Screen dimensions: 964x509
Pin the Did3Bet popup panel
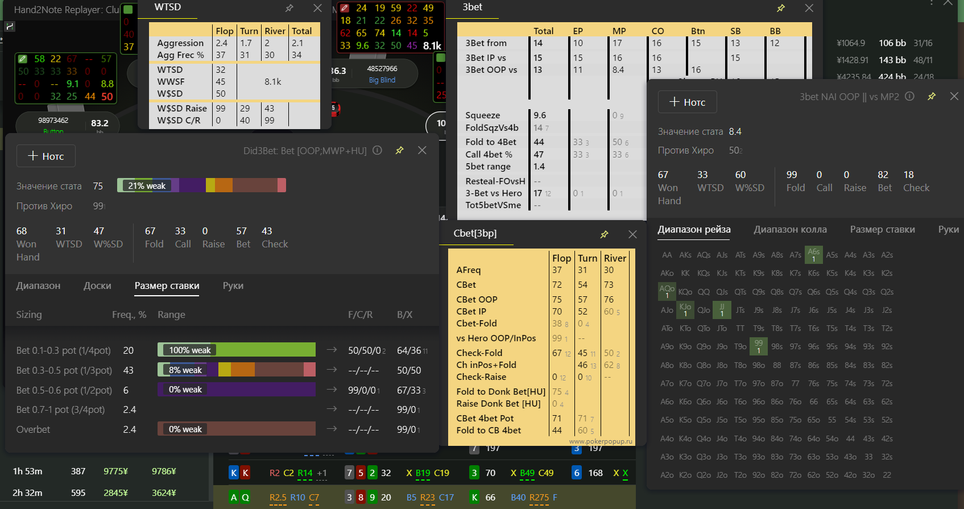coord(400,150)
